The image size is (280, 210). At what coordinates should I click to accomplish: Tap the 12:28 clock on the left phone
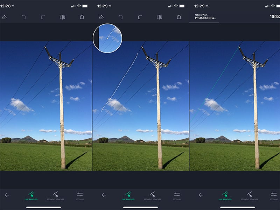[6, 6]
